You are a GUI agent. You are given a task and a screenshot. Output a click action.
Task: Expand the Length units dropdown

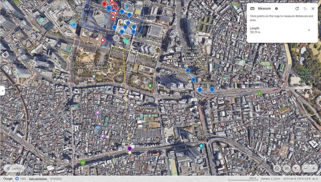tap(309, 30)
